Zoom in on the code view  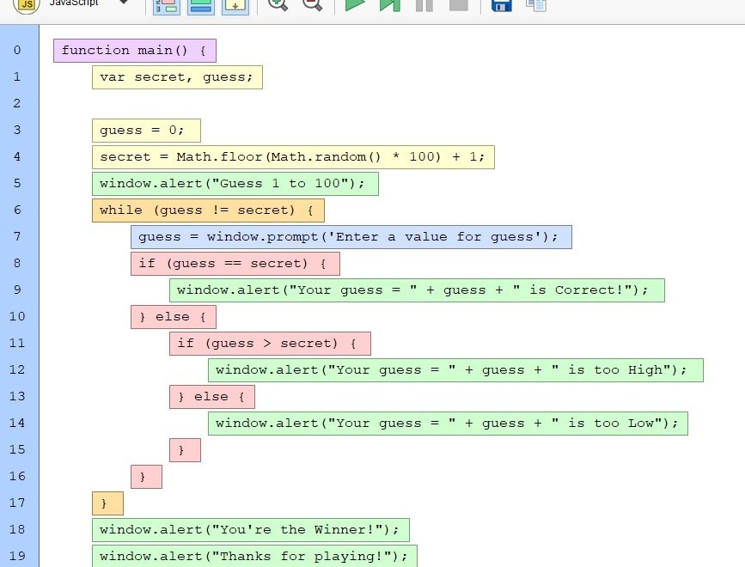click(x=278, y=4)
